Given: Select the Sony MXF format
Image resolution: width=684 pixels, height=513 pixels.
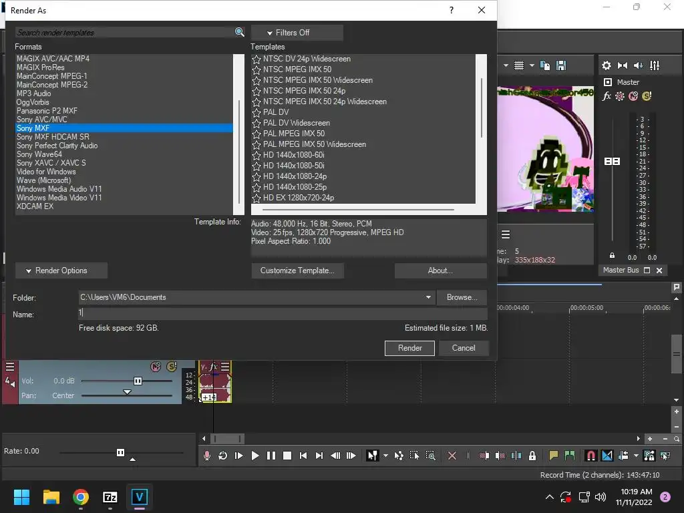Looking at the screenshot, I should (x=124, y=128).
